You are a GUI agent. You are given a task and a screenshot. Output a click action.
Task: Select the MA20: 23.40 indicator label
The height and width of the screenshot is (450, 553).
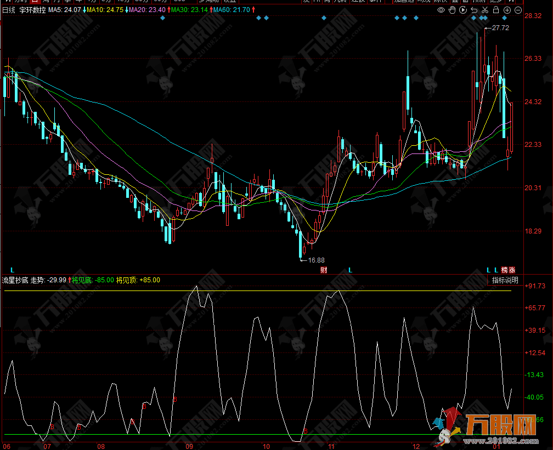(147, 10)
